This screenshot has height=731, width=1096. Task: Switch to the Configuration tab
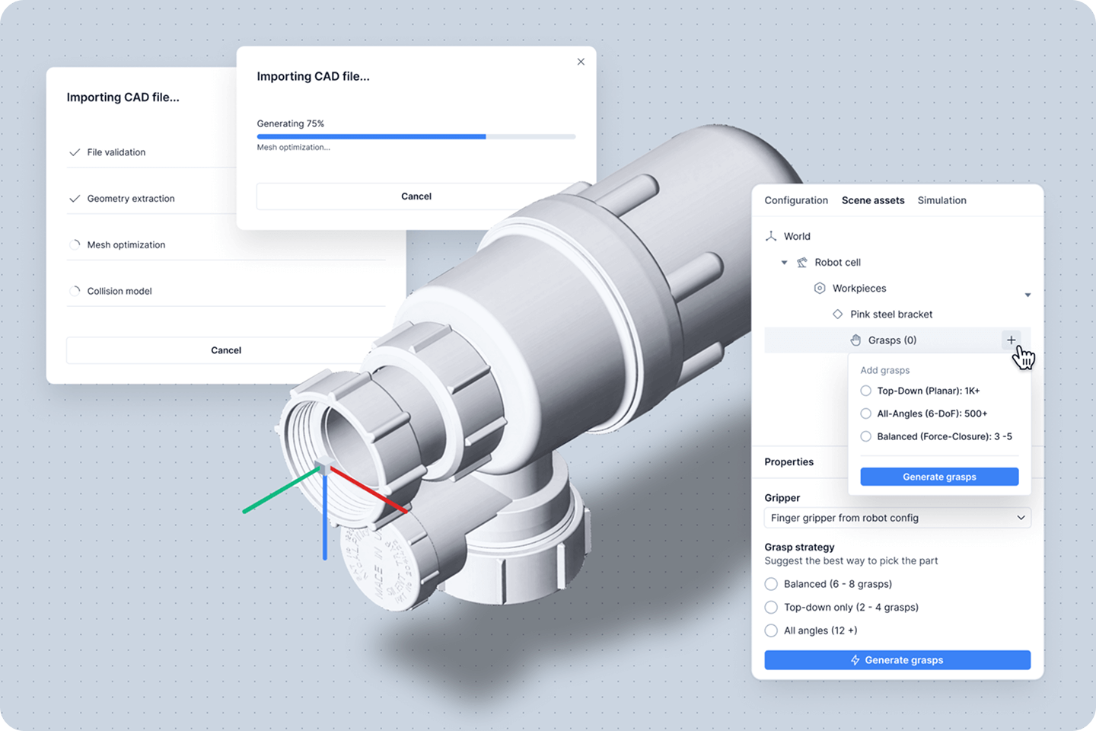pyautogui.click(x=795, y=200)
